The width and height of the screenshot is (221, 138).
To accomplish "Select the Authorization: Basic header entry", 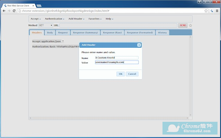I will (55, 47).
